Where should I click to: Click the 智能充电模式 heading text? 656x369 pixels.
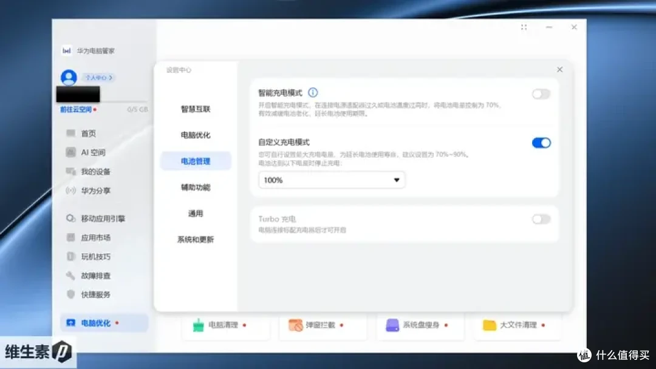click(x=280, y=93)
